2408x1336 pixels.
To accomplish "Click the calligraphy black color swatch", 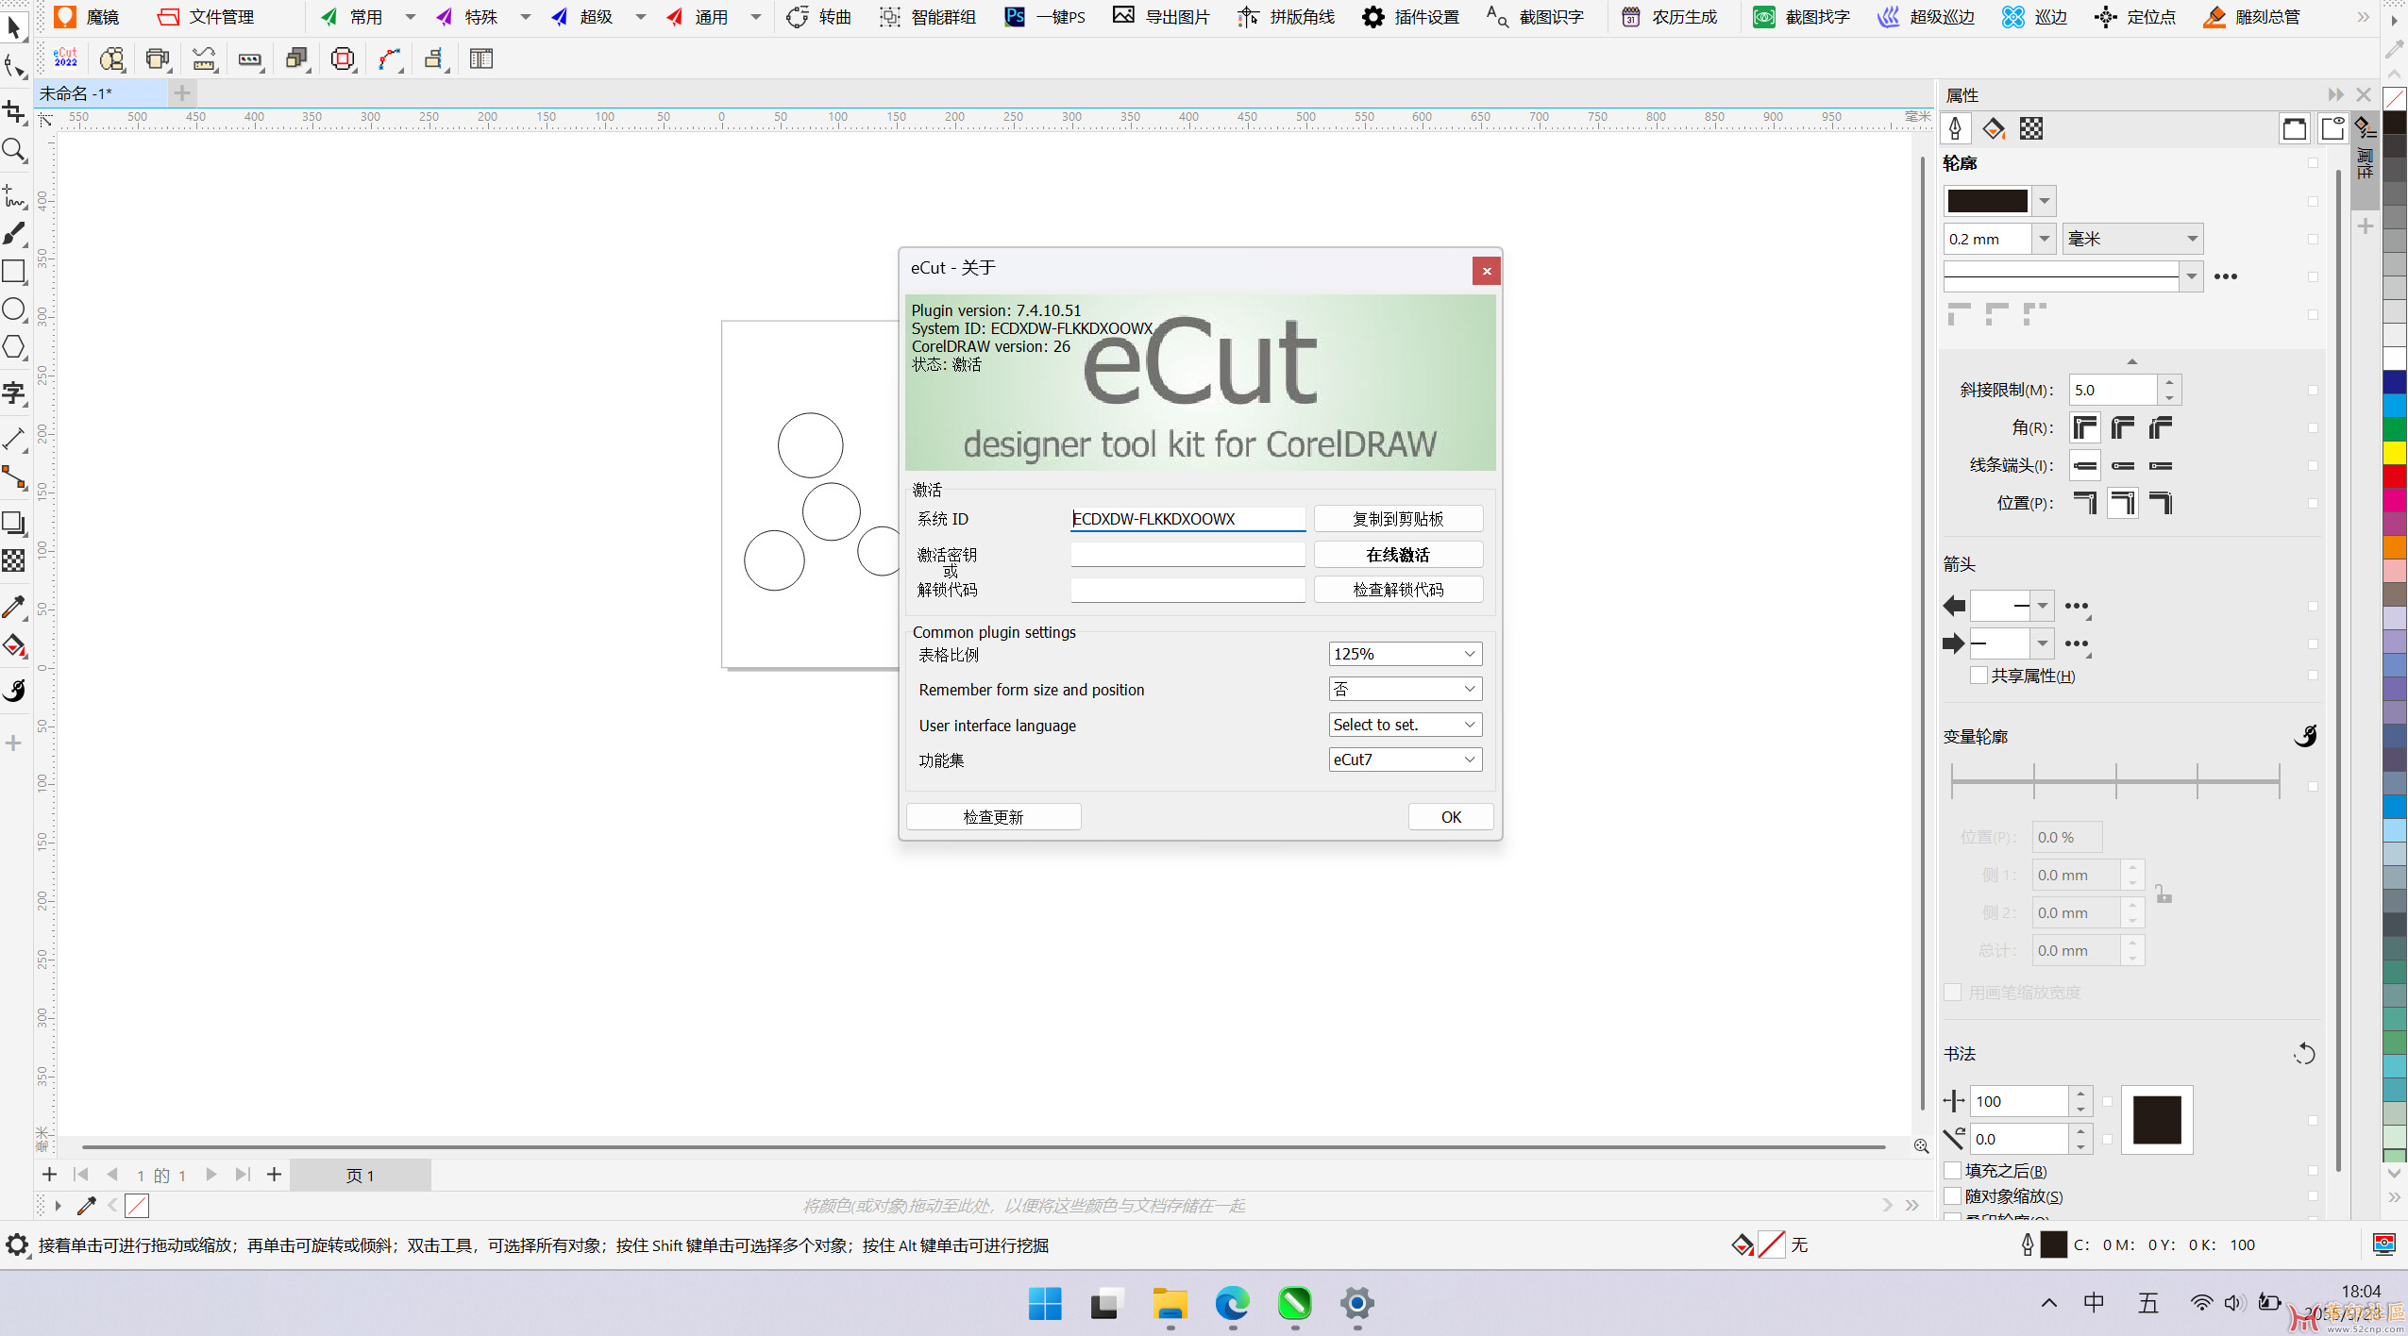I will click(2157, 1120).
